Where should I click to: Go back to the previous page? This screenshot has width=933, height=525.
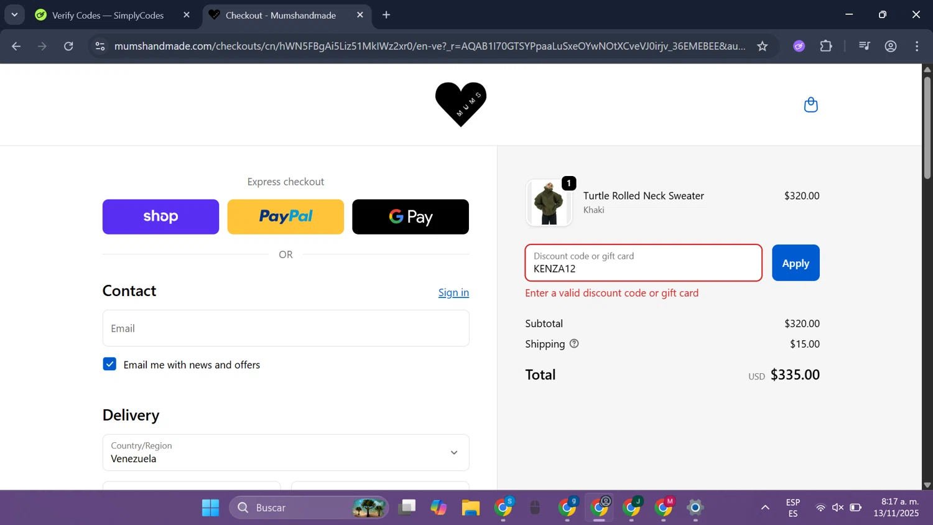pyautogui.click(x=16, y=46)
